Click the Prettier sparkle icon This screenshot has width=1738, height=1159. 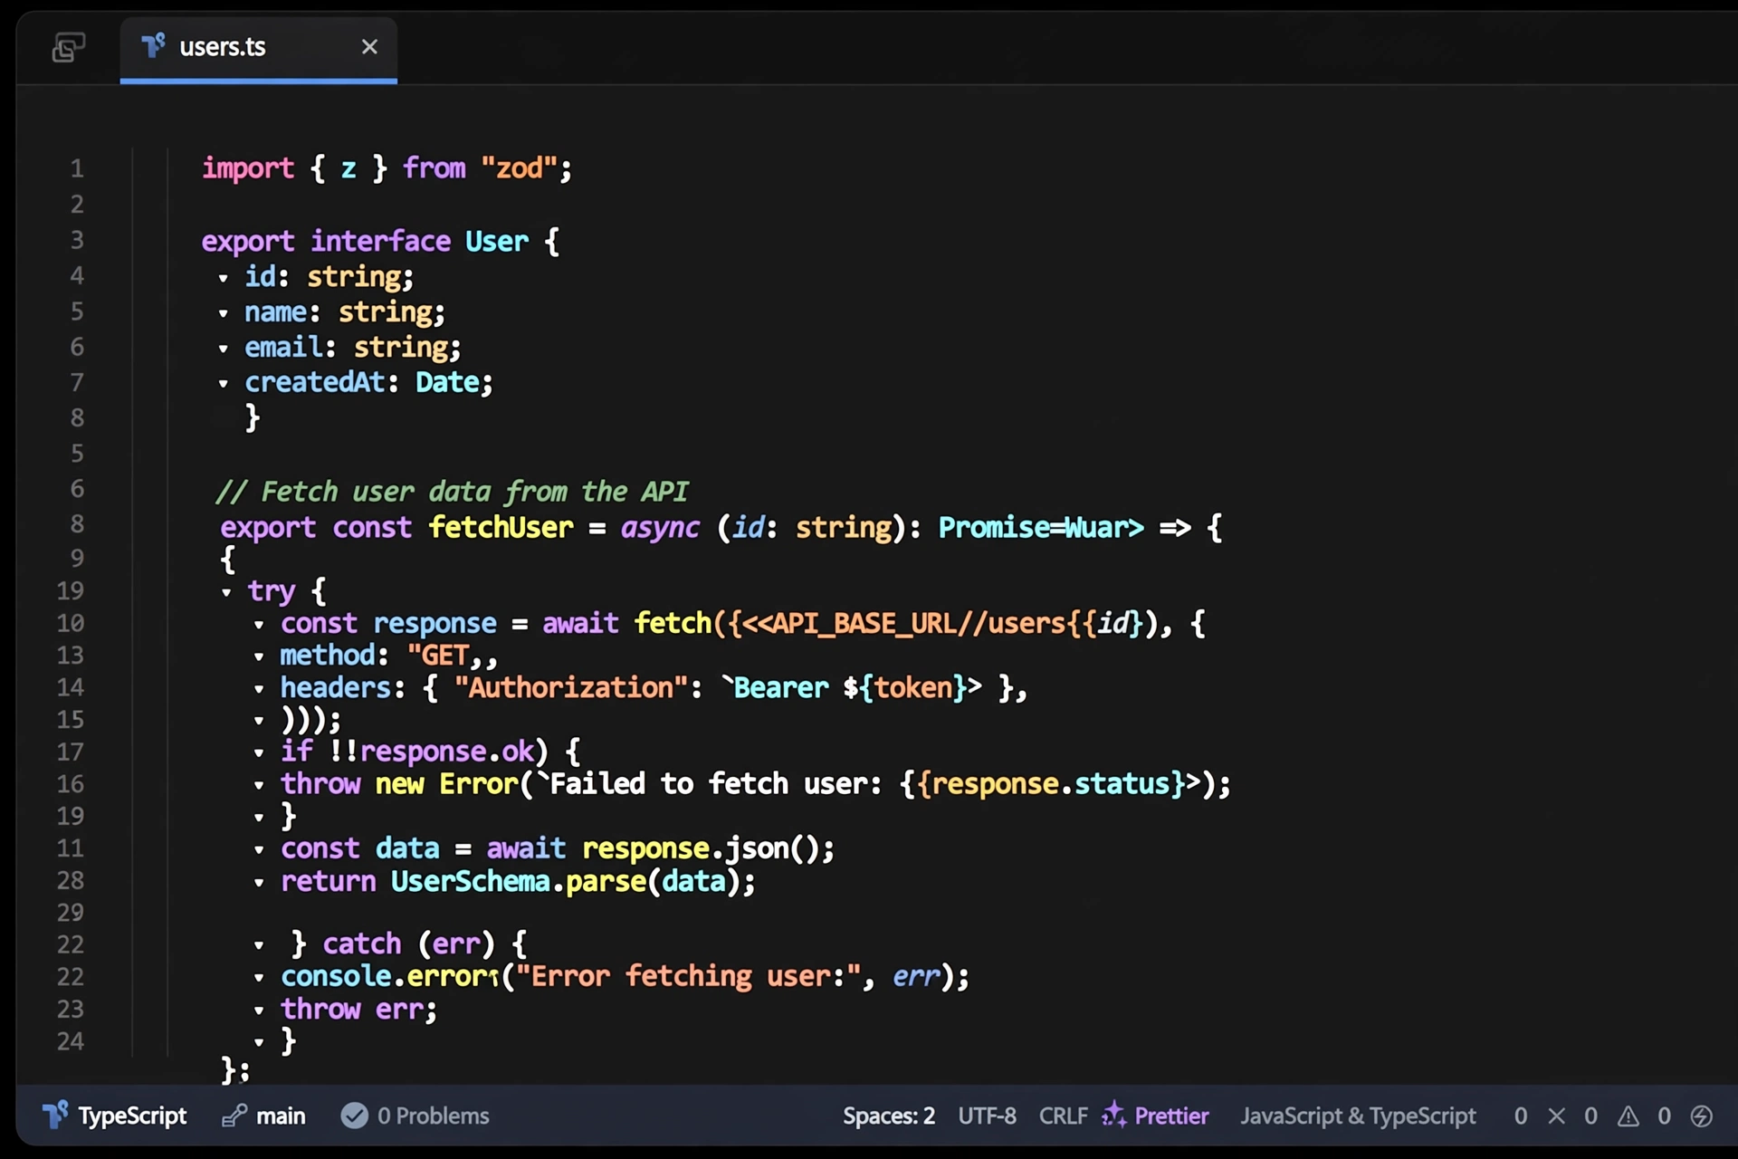(x=1114, y=1115)
